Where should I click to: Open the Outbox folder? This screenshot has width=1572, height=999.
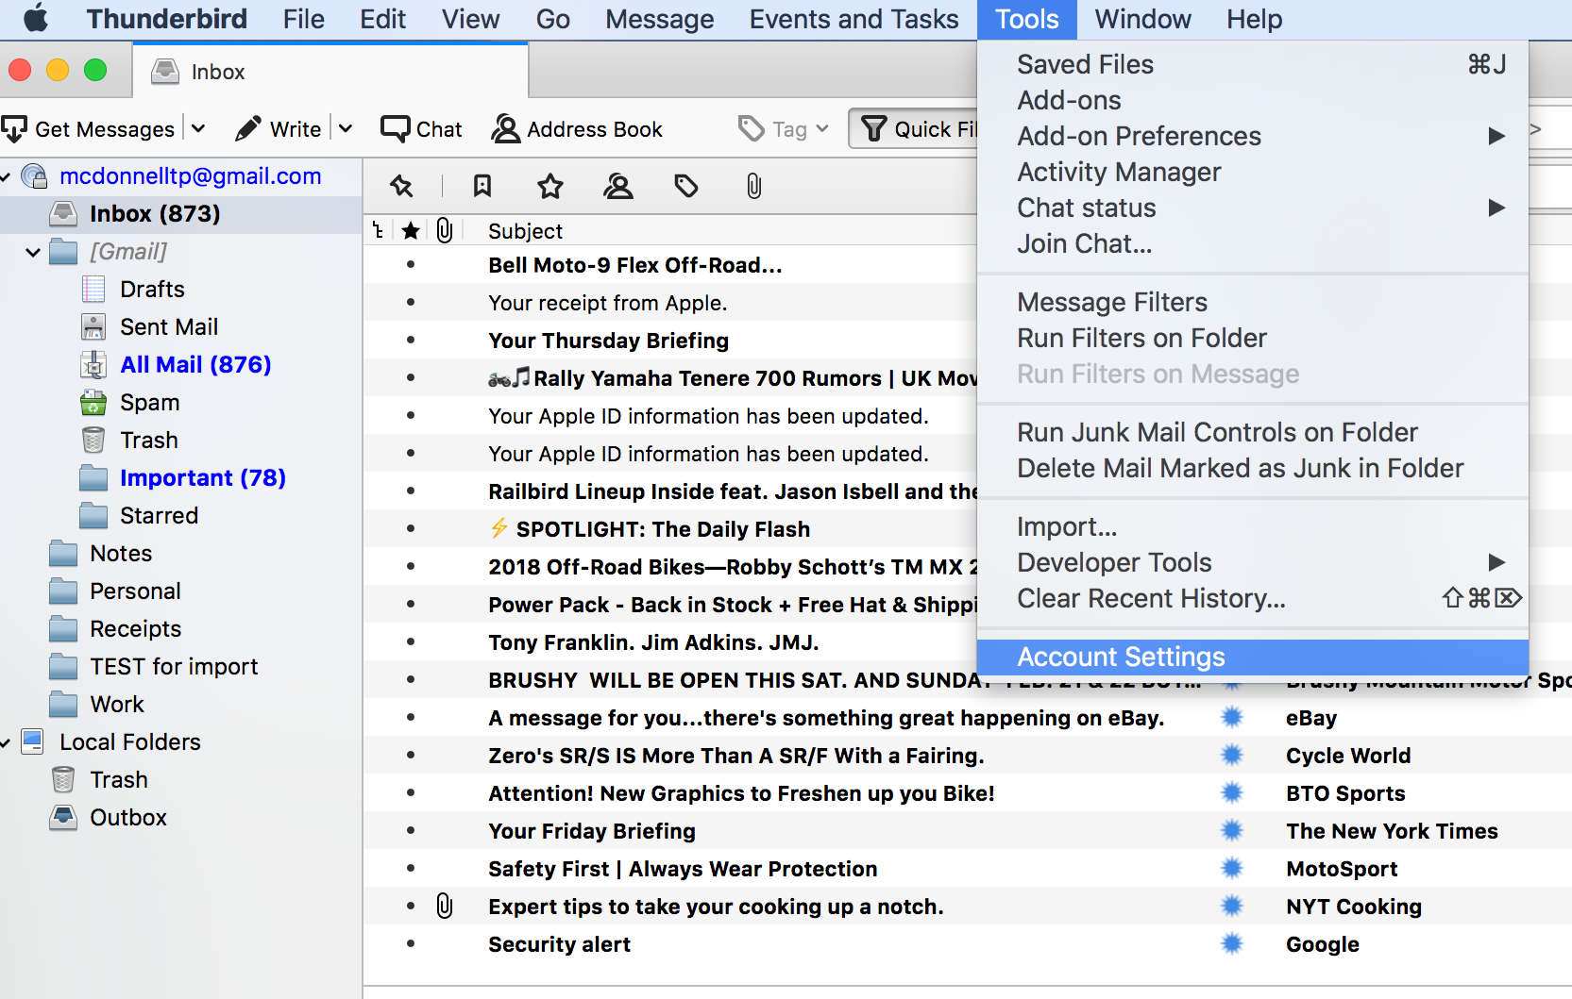128,818
